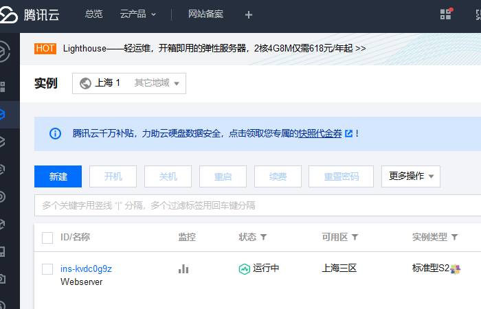Click the blue 新建 button
The height and width of the screenshot is (309, 481).
click(58, 176)
